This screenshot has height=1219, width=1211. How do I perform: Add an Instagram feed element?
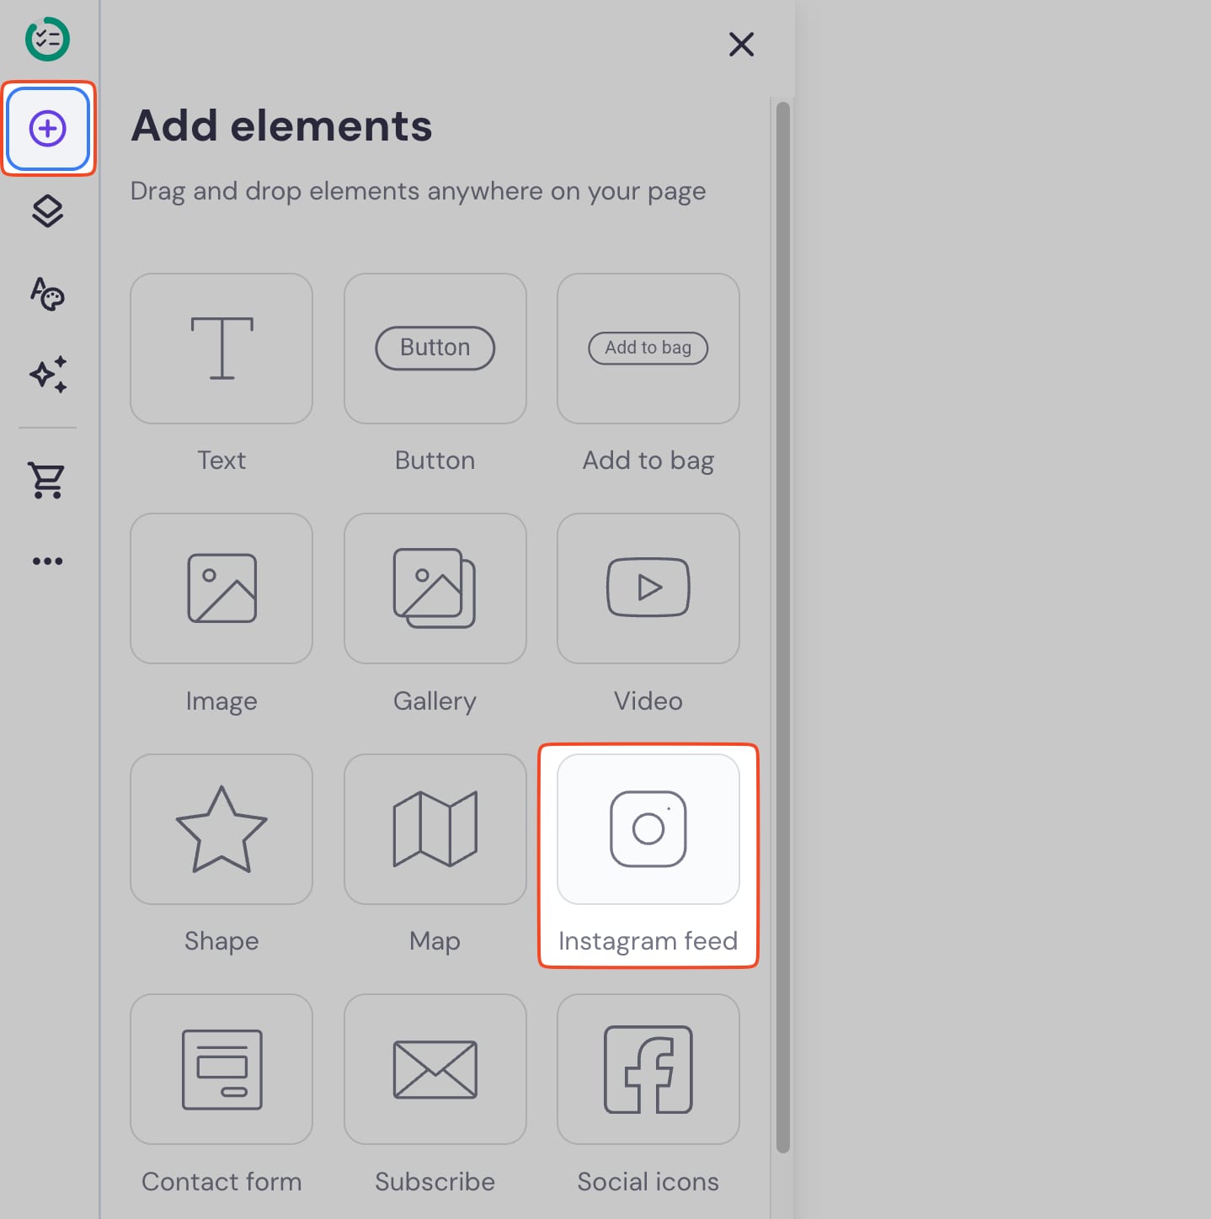coord(648,829)
